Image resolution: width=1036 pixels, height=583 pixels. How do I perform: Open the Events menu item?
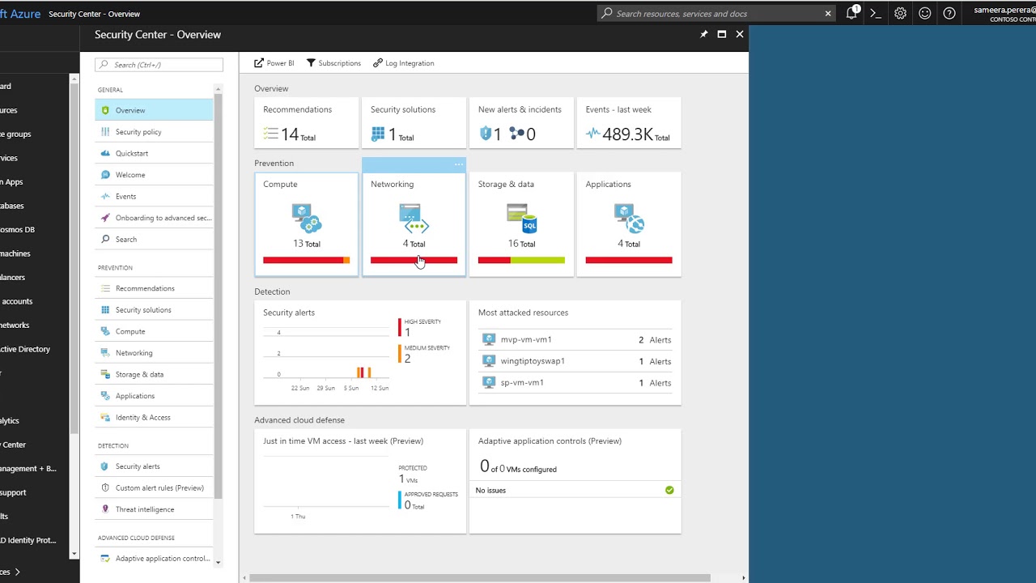click(154, 196)
